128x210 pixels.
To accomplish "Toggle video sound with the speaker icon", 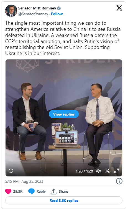I will [98, 171].
